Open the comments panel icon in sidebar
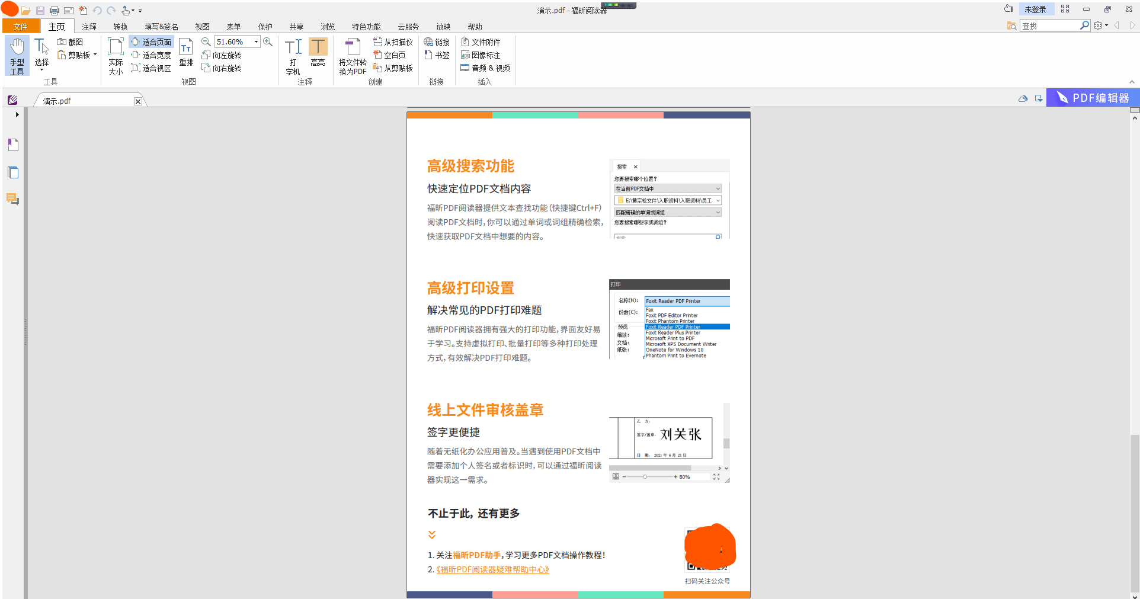Screen dimensions: 1140x599 (13, 199)
